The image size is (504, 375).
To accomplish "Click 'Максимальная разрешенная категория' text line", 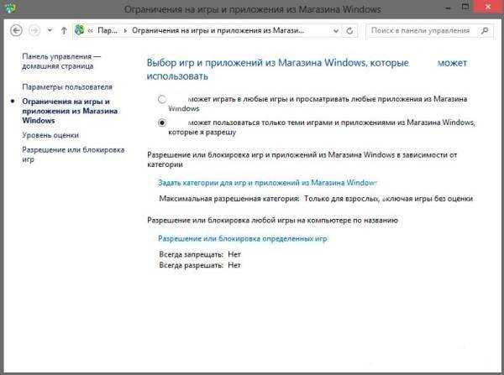I will (316, 199).
